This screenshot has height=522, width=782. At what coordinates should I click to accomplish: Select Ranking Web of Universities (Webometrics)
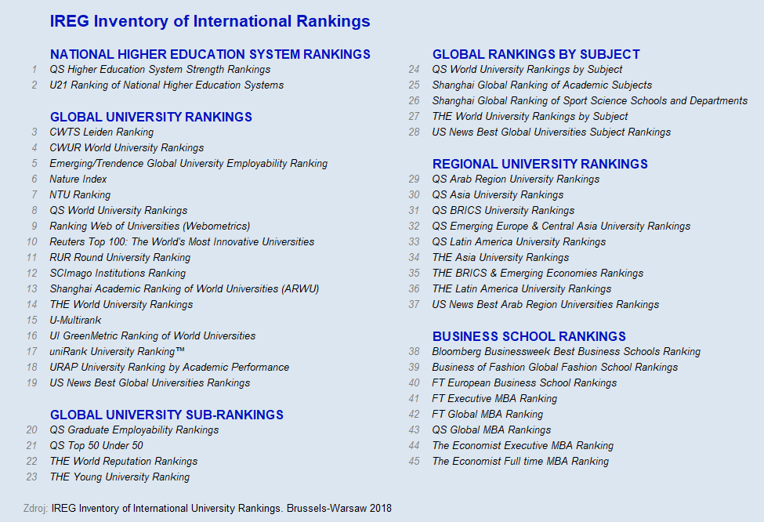pyautogui.click(x=150, y=226)
